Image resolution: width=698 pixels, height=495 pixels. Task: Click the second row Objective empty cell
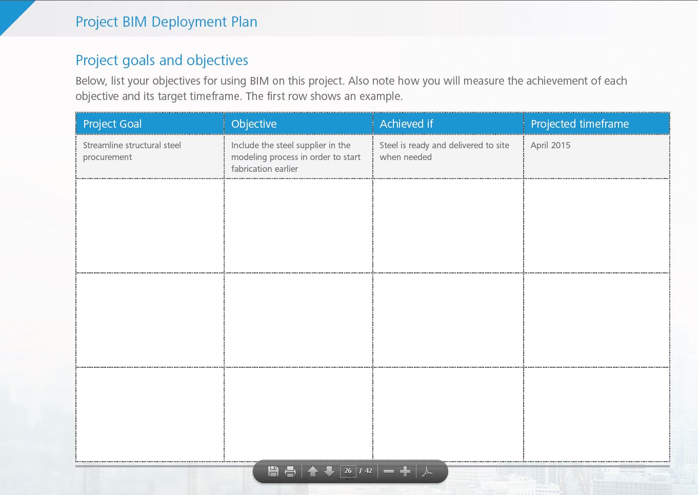[x=298, y=226]
